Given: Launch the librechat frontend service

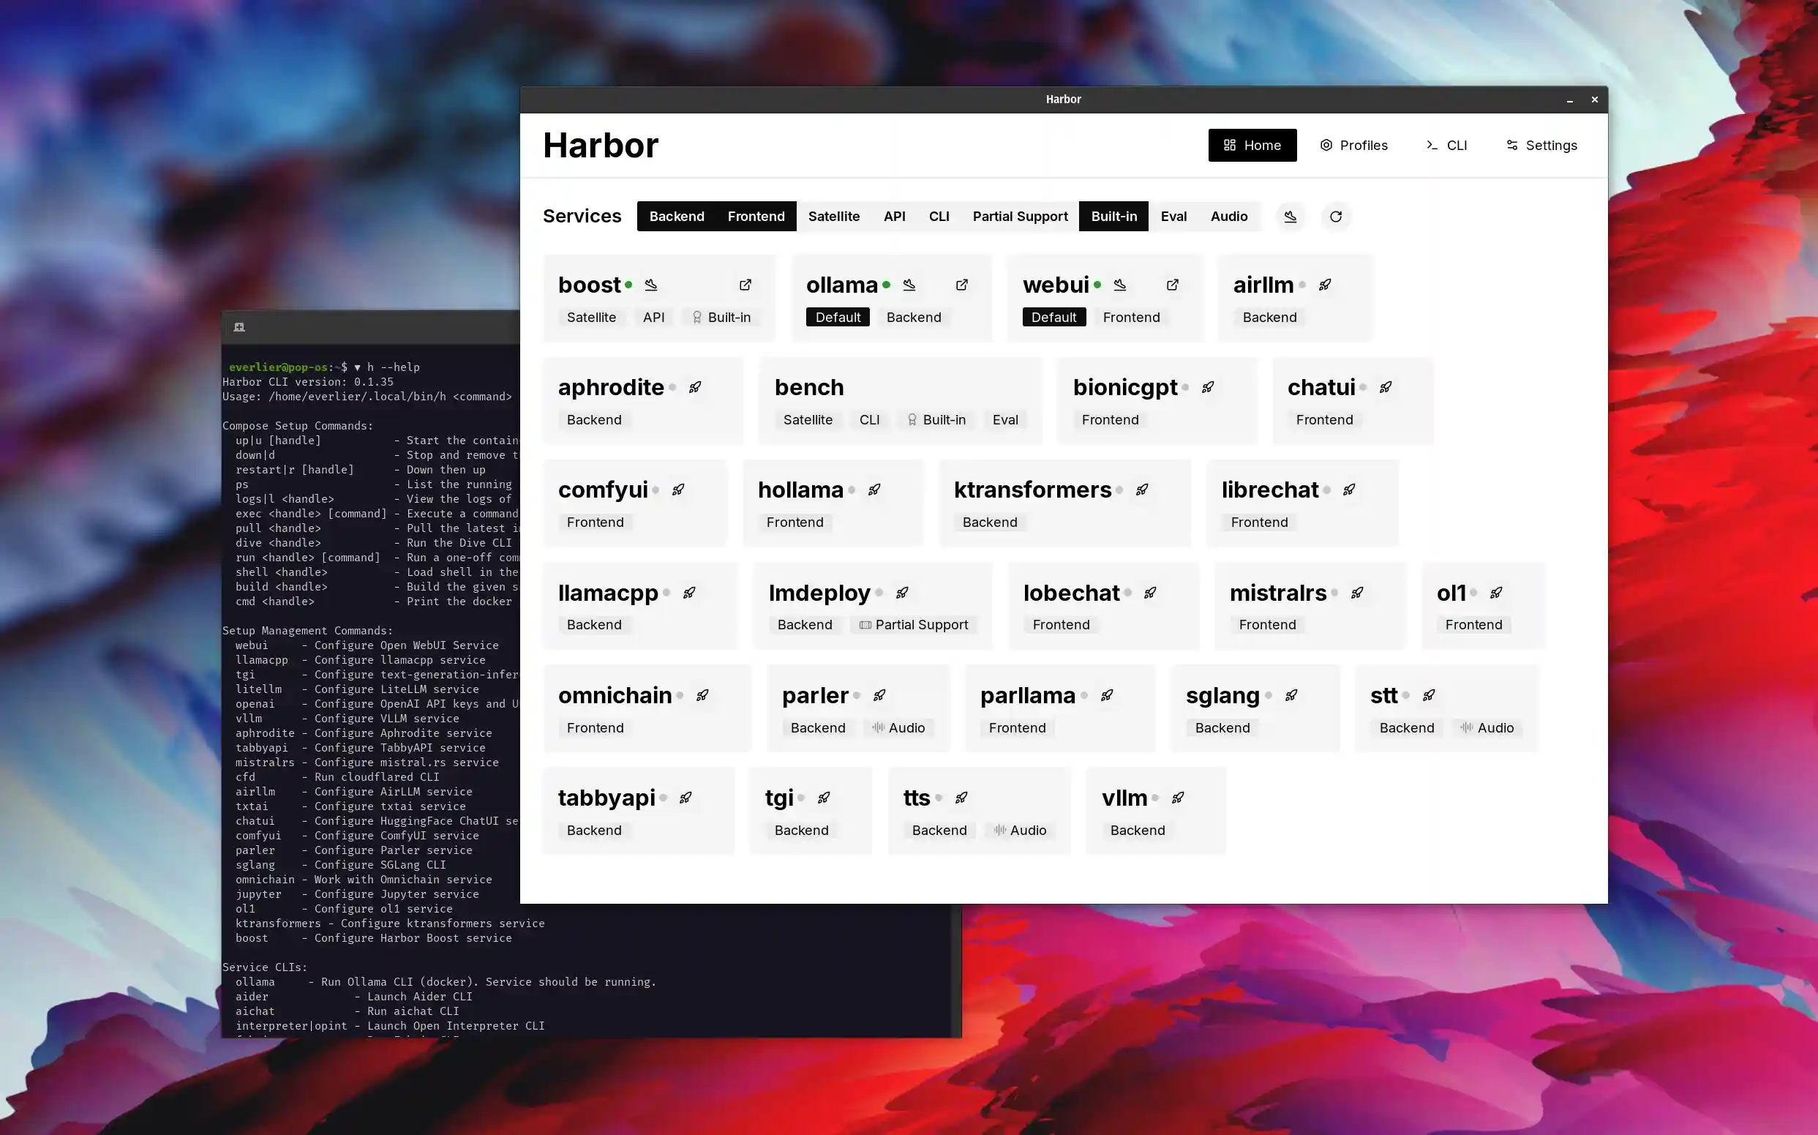Looking at the screenshot, I should coord(1348,490).
